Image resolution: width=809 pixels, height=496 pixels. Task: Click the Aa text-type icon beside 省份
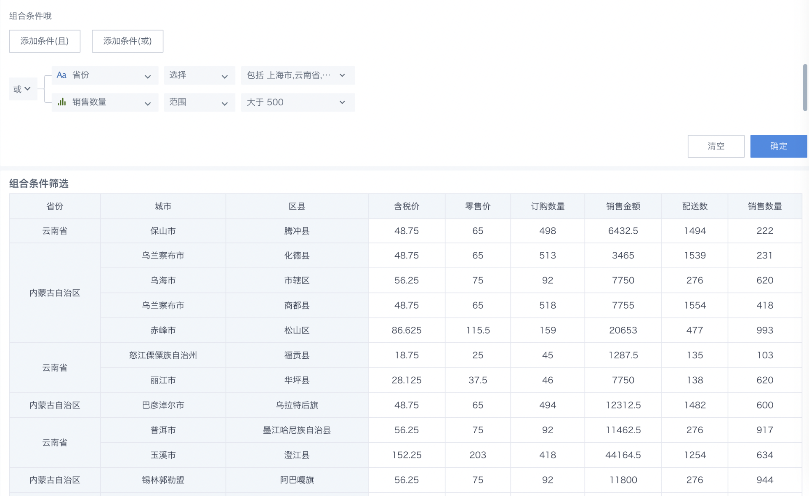(x=61, y=75)
